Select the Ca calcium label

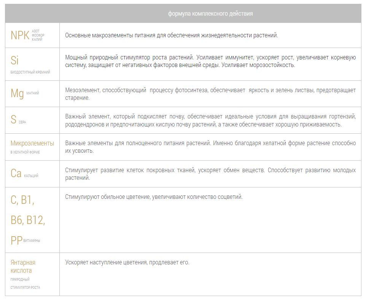16,174
